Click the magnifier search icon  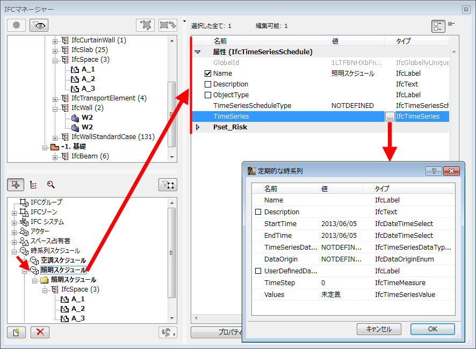tap(51, 185)
